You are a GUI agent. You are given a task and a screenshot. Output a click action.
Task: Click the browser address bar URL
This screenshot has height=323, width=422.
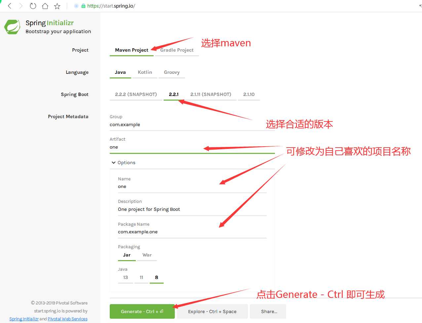[x=111, y=6]
